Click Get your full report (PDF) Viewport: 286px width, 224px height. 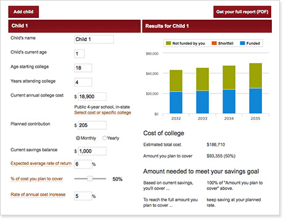pos(242,12)
